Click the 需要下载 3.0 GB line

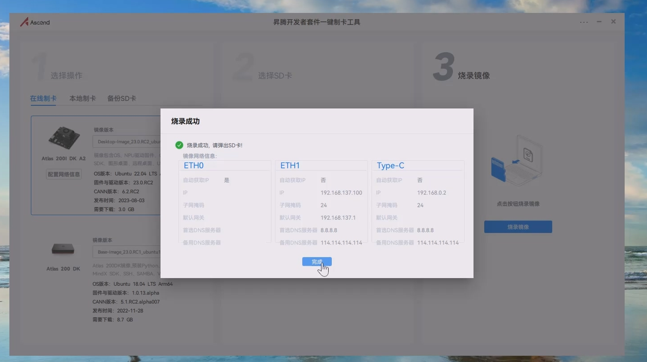114,209
